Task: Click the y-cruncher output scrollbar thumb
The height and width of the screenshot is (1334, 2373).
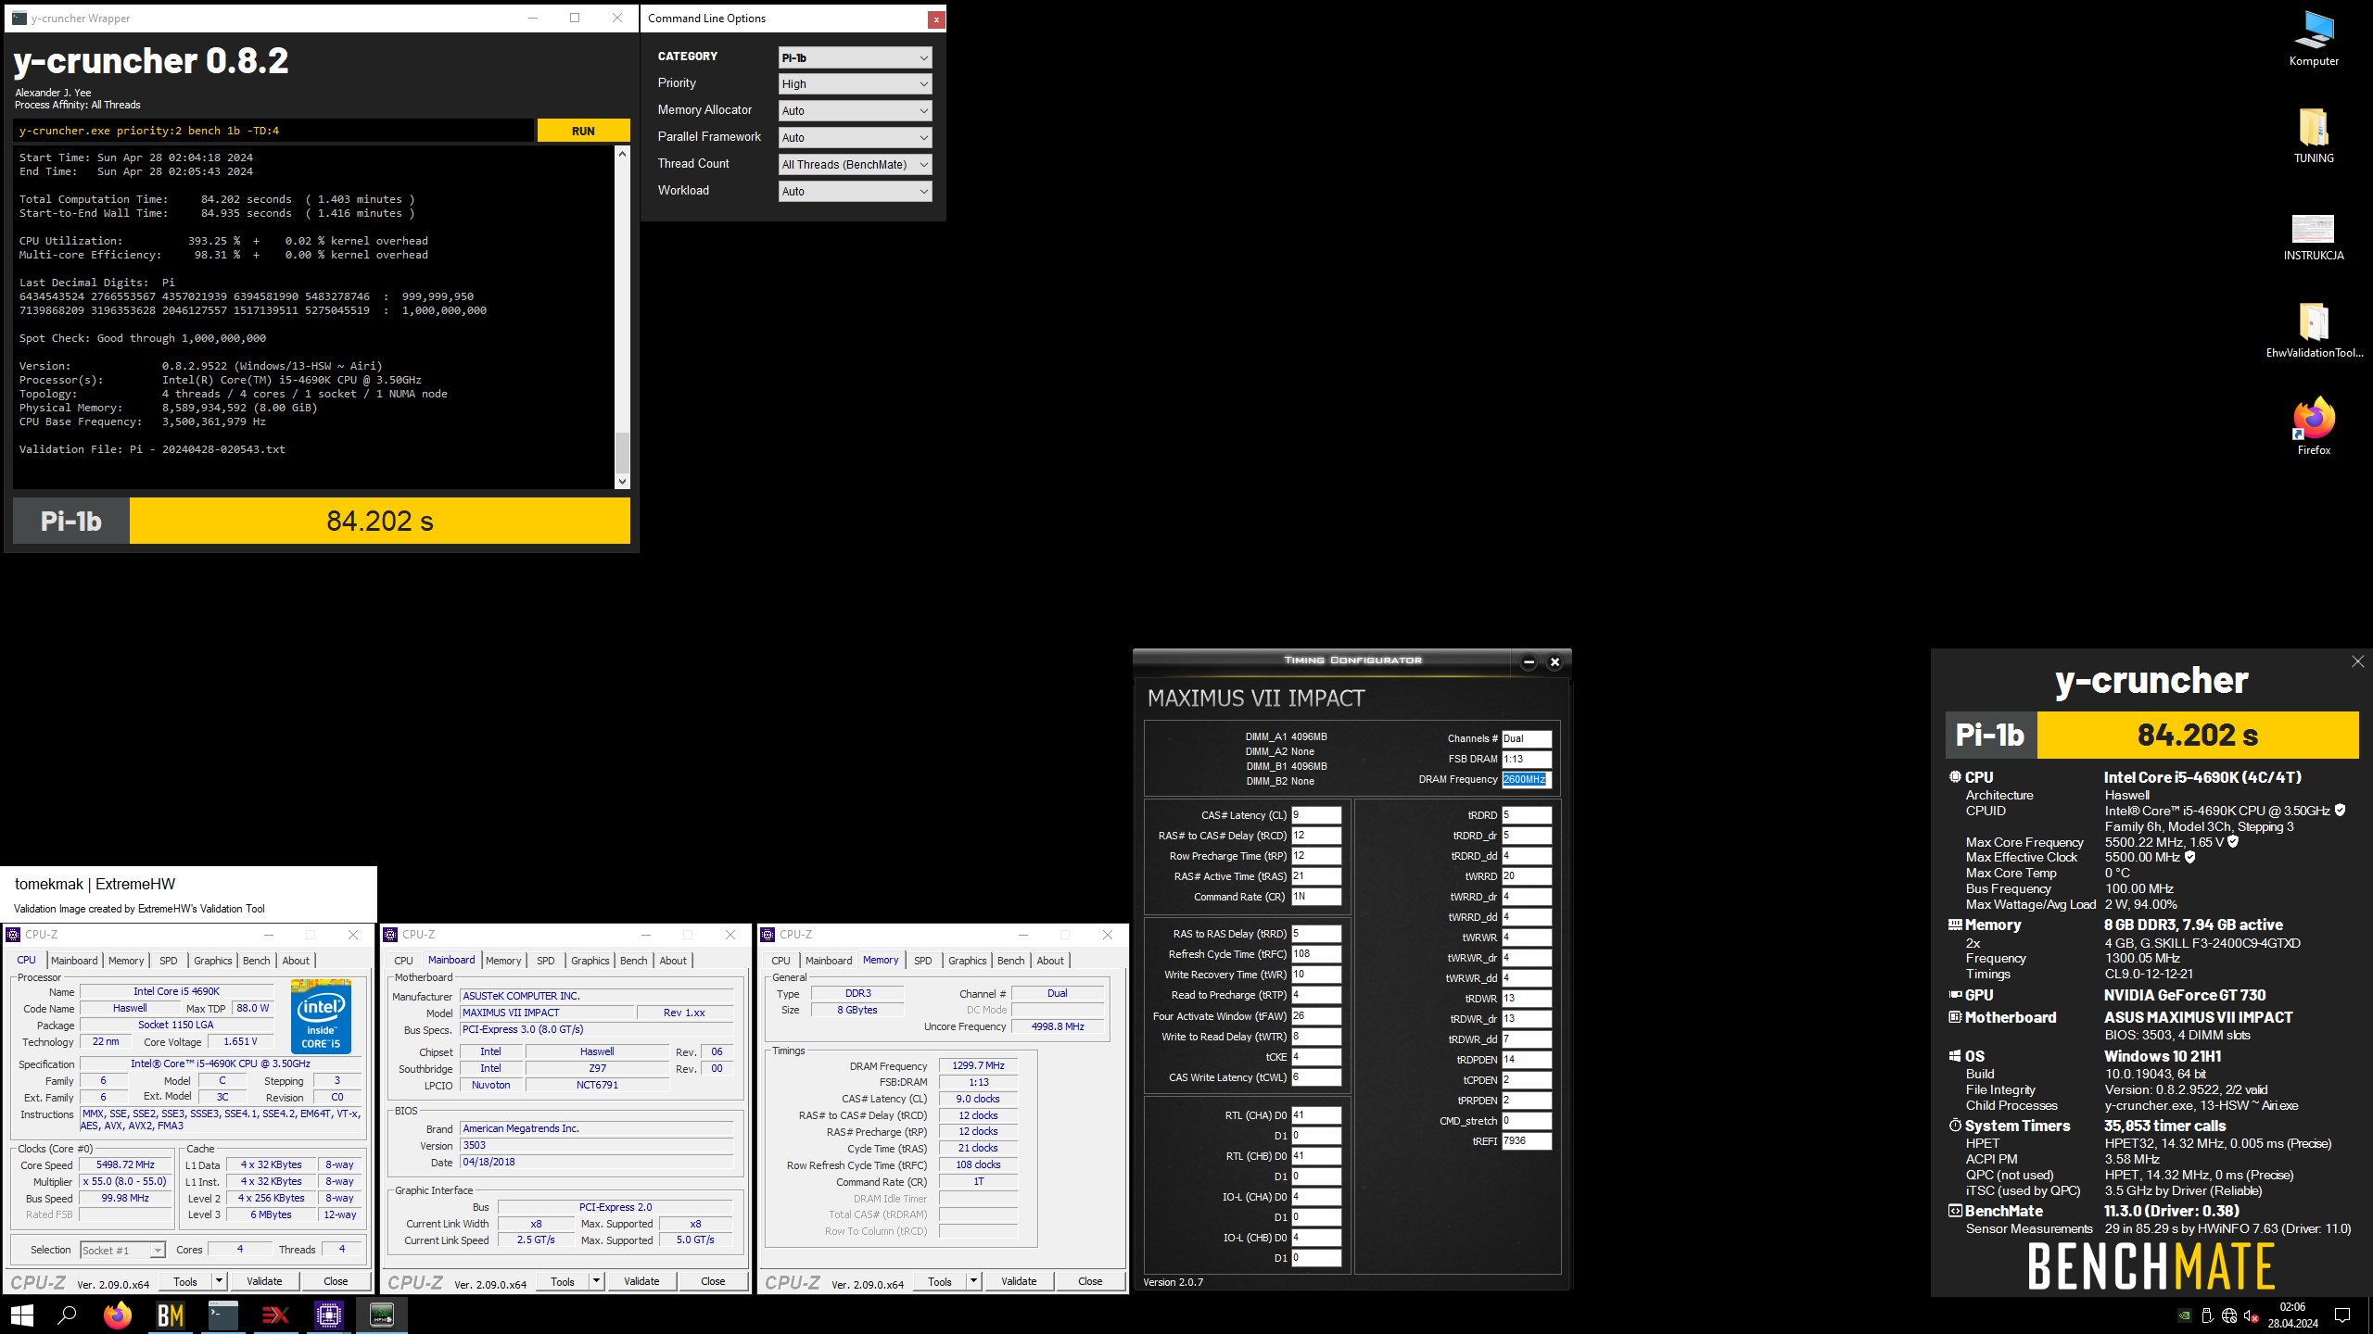Action: coord(622,452)
